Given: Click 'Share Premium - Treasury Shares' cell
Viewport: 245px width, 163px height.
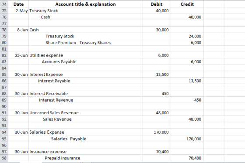Looking at the screenshot, I should pyautogui.click(x=85, y=43).
